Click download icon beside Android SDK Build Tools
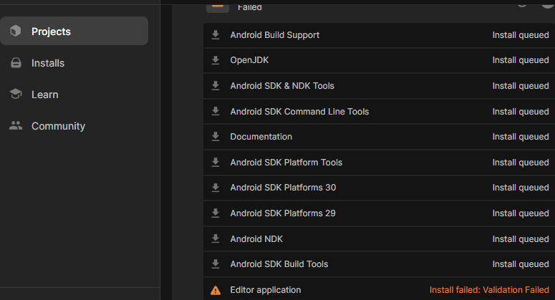 [x=216, y=264]
